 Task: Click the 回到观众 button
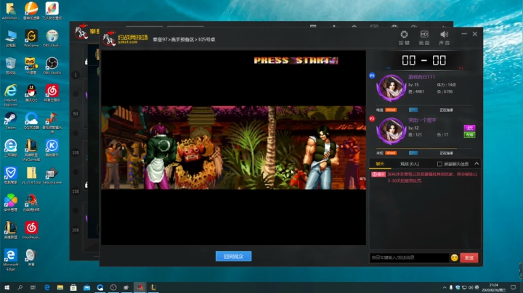233,257
